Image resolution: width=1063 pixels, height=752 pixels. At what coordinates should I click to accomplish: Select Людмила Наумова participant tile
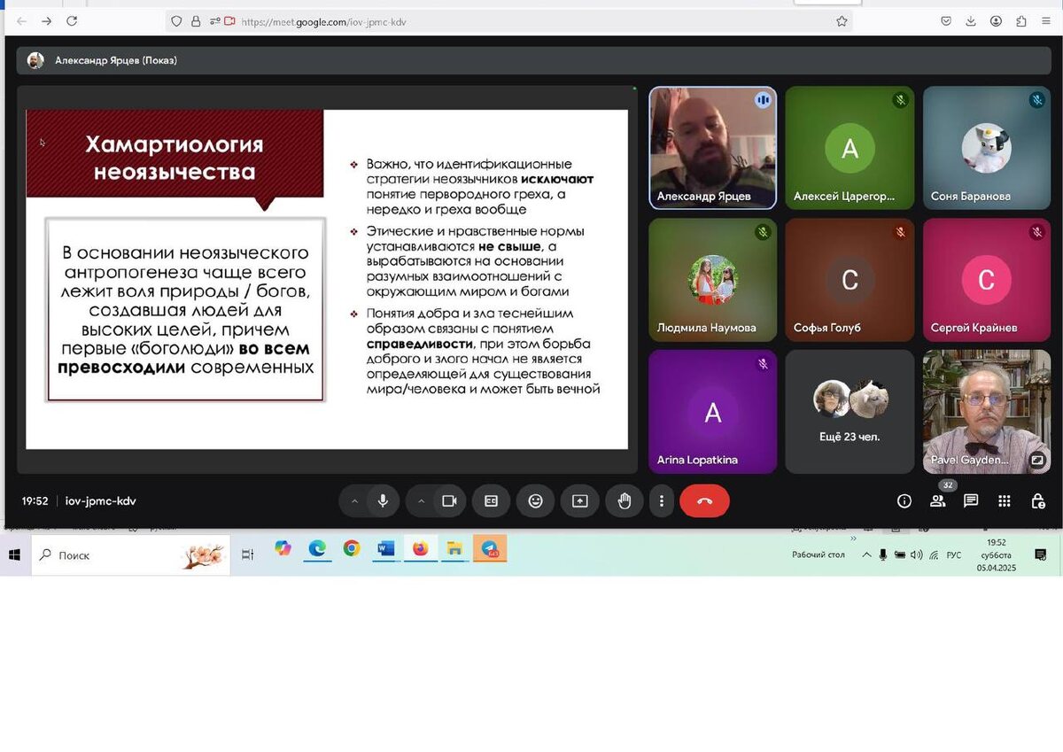tap(712, 280)
